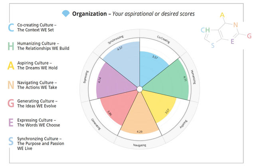Click the blue diamond Organization icon
The image size is (255, 166).
tap(66, 14)
